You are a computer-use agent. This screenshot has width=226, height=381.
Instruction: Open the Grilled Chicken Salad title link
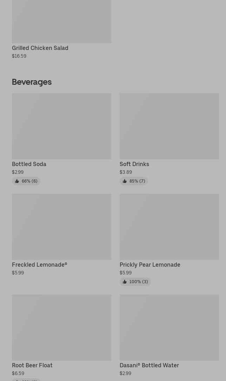40,48
